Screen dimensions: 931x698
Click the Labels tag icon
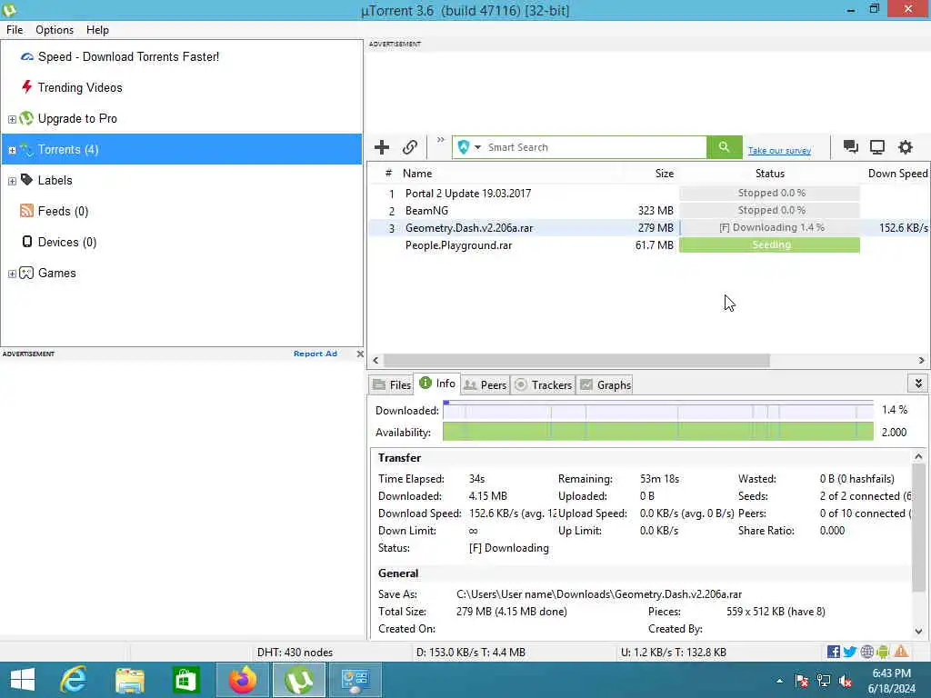pos(26,179)
